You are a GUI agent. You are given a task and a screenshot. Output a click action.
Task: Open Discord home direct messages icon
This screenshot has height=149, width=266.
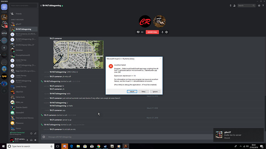click(4, 7)
